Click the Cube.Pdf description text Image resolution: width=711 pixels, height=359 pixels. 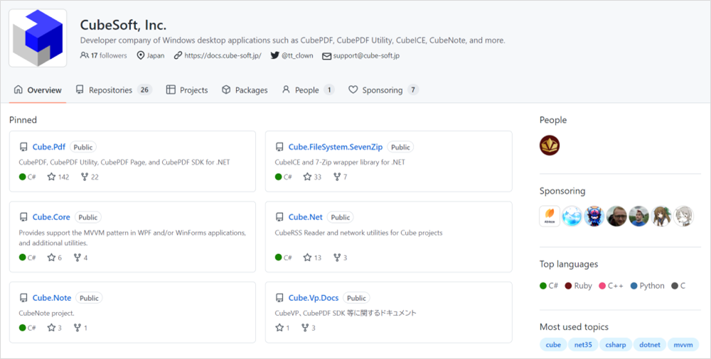point(124,162)
